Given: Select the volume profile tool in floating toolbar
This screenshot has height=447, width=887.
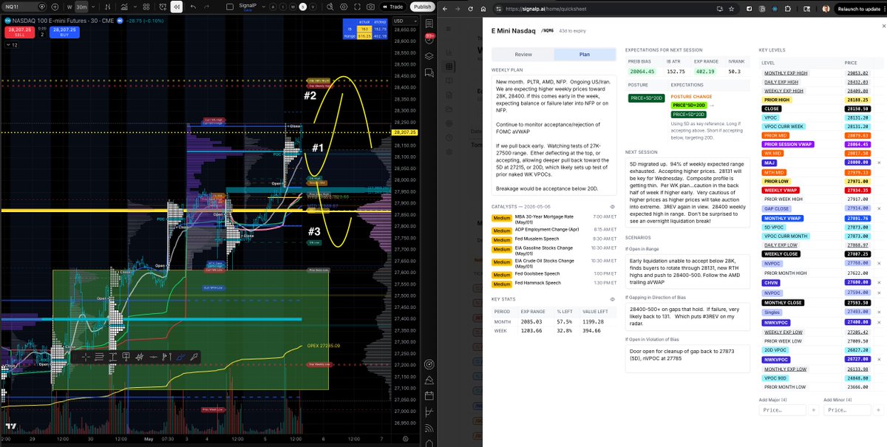Looking at the screenshot, I should pyautogui.click(x=139, y=356).
